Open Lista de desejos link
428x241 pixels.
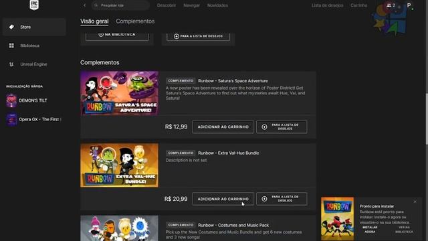point(327,5)
